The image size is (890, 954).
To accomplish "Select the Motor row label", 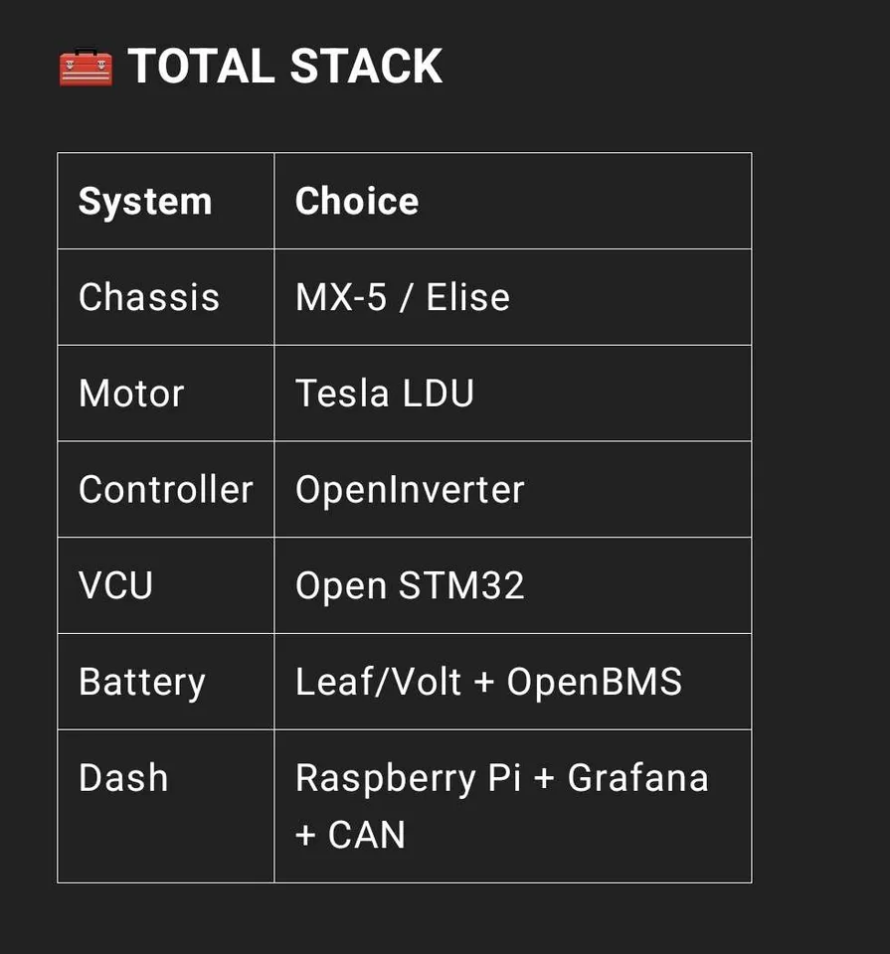I will (131, 394).
